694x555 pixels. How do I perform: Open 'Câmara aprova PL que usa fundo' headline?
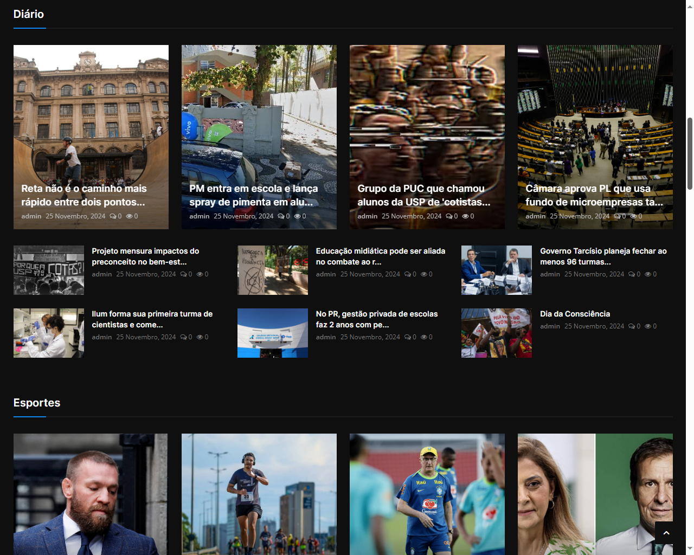tap(594, 195)
